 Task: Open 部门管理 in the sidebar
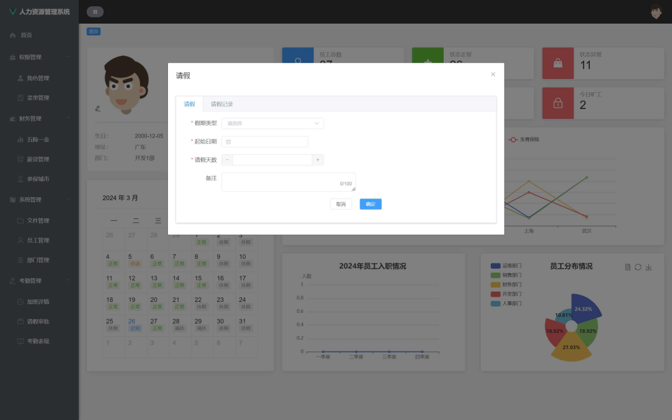pyautogui.click(x=38, y=259)
